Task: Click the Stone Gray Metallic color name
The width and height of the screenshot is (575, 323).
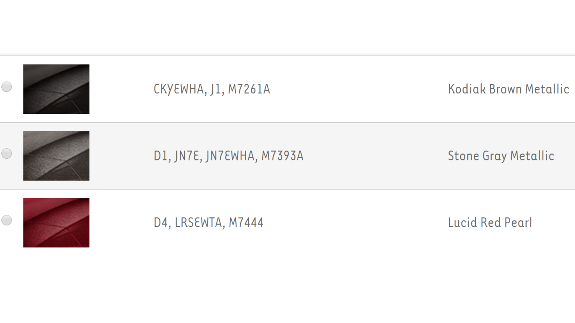Action: 501,156
